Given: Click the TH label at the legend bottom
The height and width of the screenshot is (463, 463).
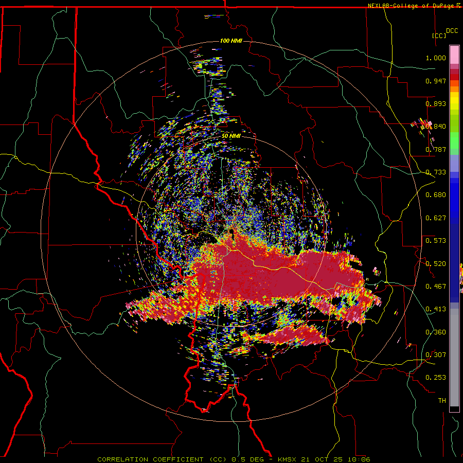Looking at the screenshot, I should point(442,401).
